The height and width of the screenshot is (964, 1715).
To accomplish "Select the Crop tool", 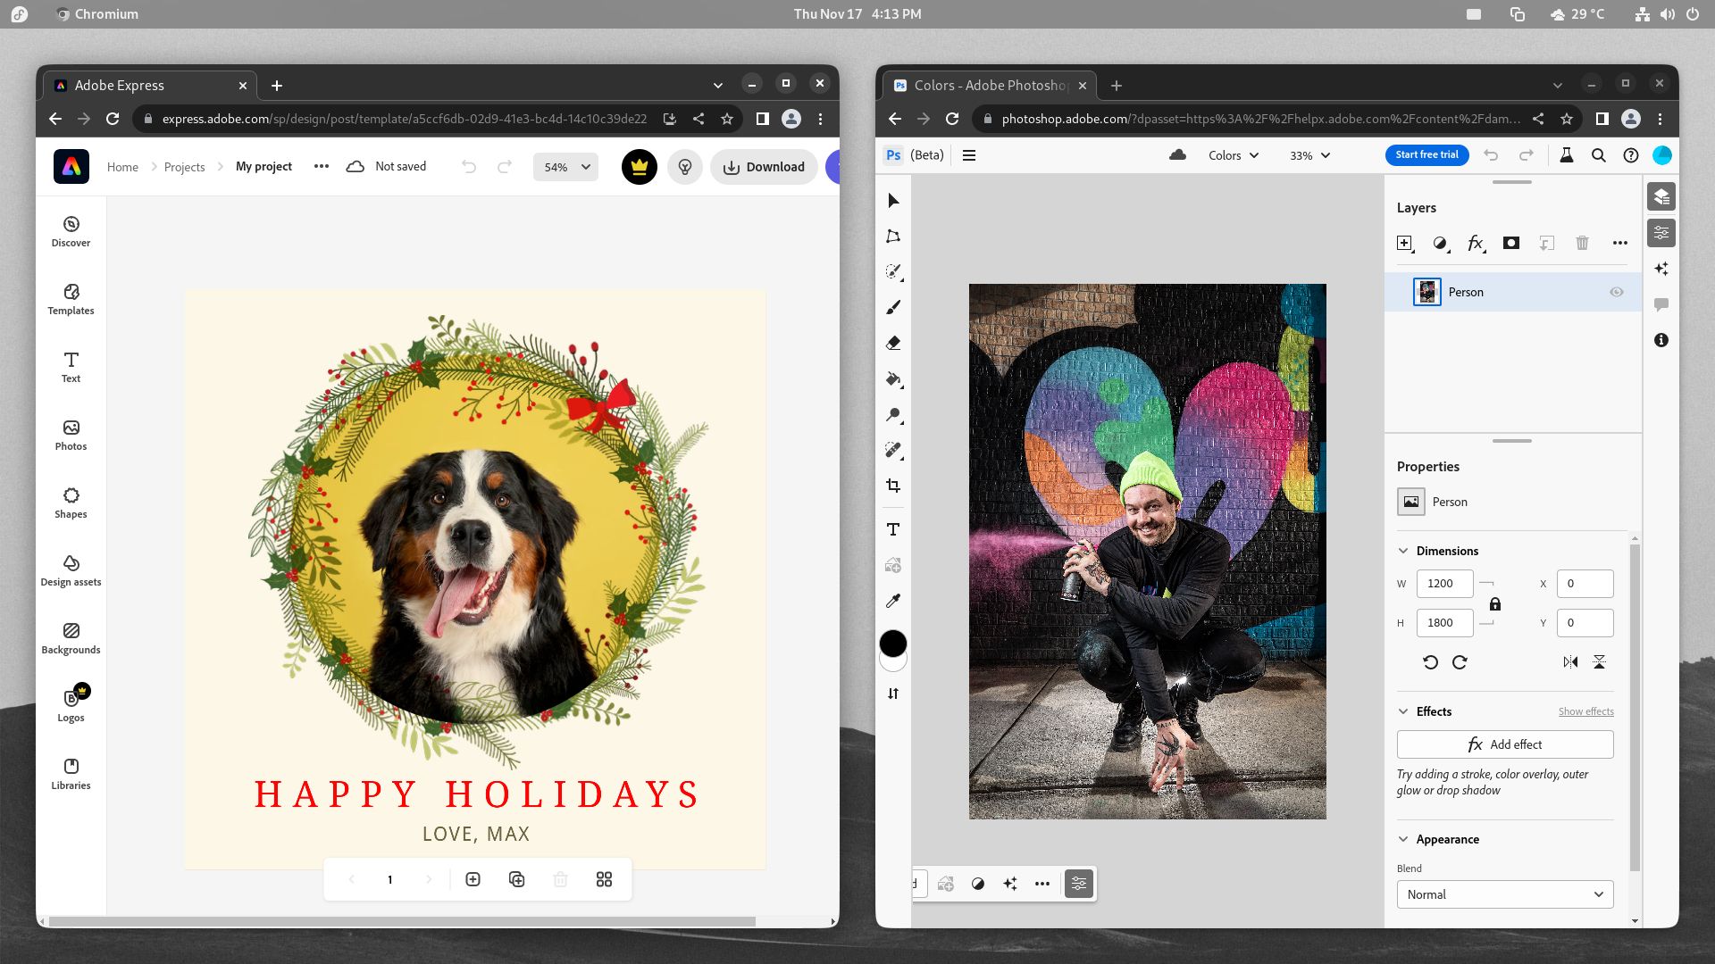I will tap(892, 486).
